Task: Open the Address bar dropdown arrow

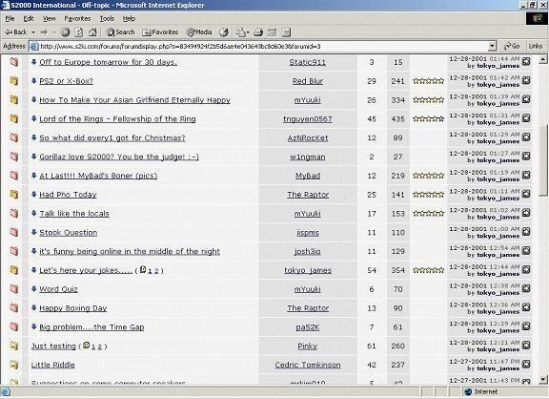Action: (492, 46)
